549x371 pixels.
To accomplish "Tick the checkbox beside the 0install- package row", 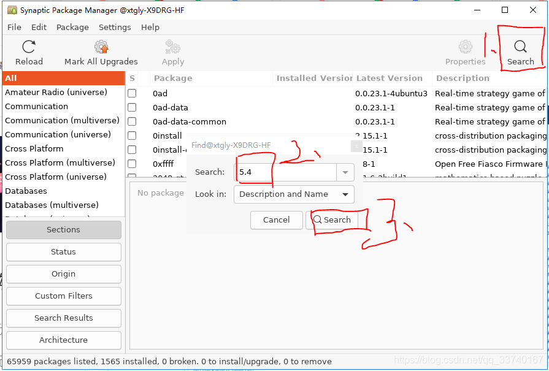I will coord(132,150).
